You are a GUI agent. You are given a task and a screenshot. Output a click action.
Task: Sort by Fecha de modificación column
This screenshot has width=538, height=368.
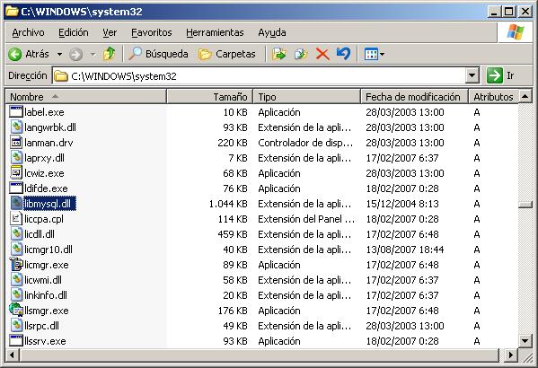tap(414, 97)
